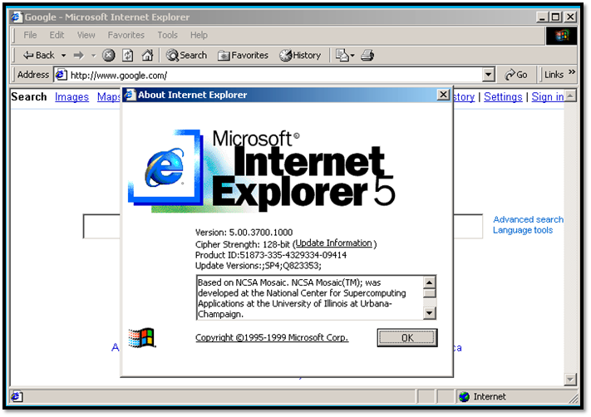
Task: Open Advanced search link
Action: click(528, 219)
